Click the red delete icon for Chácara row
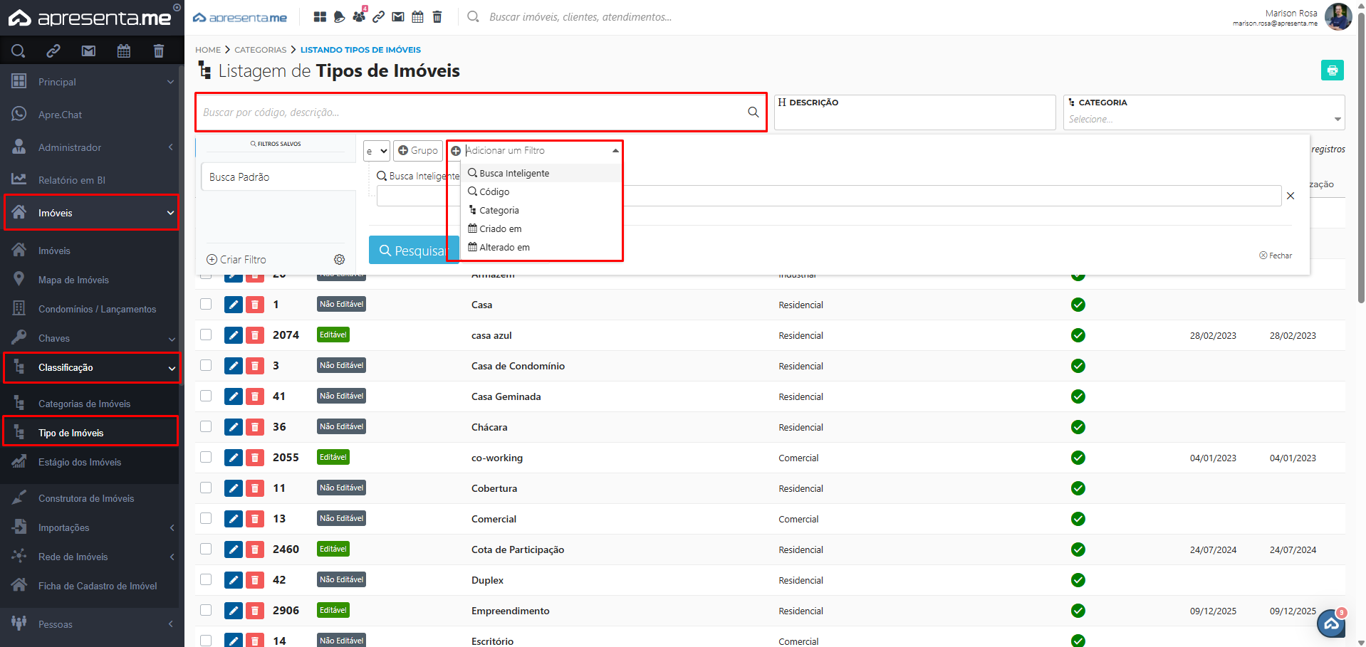The image size is (1366, 647). [x=255, y=427]
